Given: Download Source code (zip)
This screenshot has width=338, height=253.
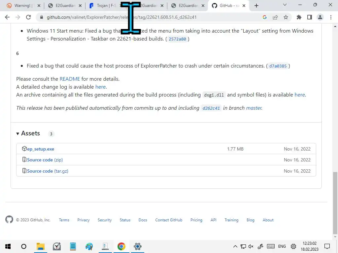Looking at the screenshot, I should coord(45,160).
